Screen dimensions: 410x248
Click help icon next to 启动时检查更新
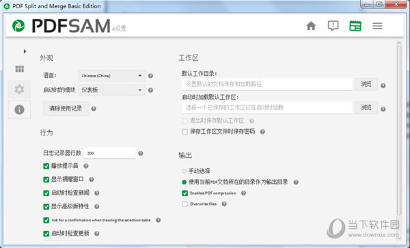pos(97,234)
